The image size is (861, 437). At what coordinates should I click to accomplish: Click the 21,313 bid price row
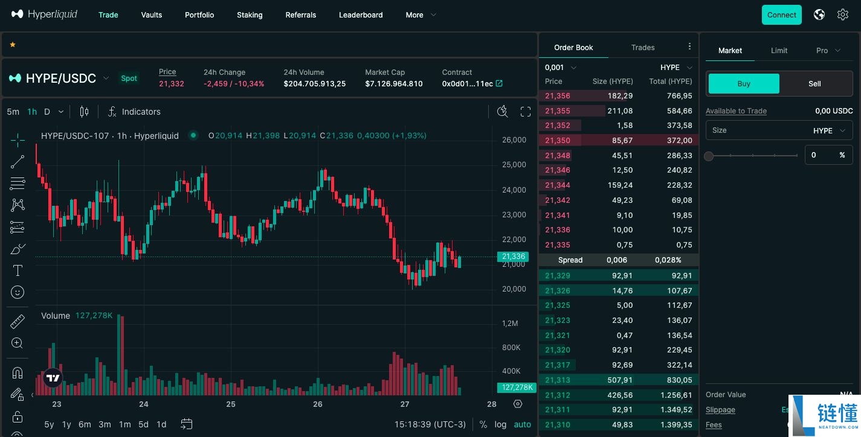[x=619, y=380]
